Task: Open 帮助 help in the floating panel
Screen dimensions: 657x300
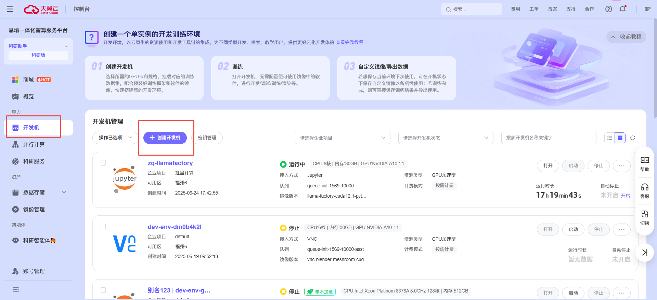Action: click(645, 165)
